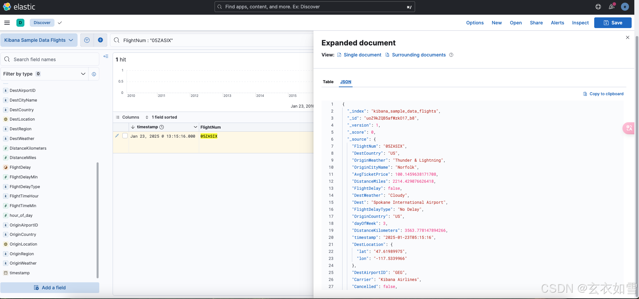639x299 pixels.
Task: Click the green D space avatar
Action: tap(20, 23)
